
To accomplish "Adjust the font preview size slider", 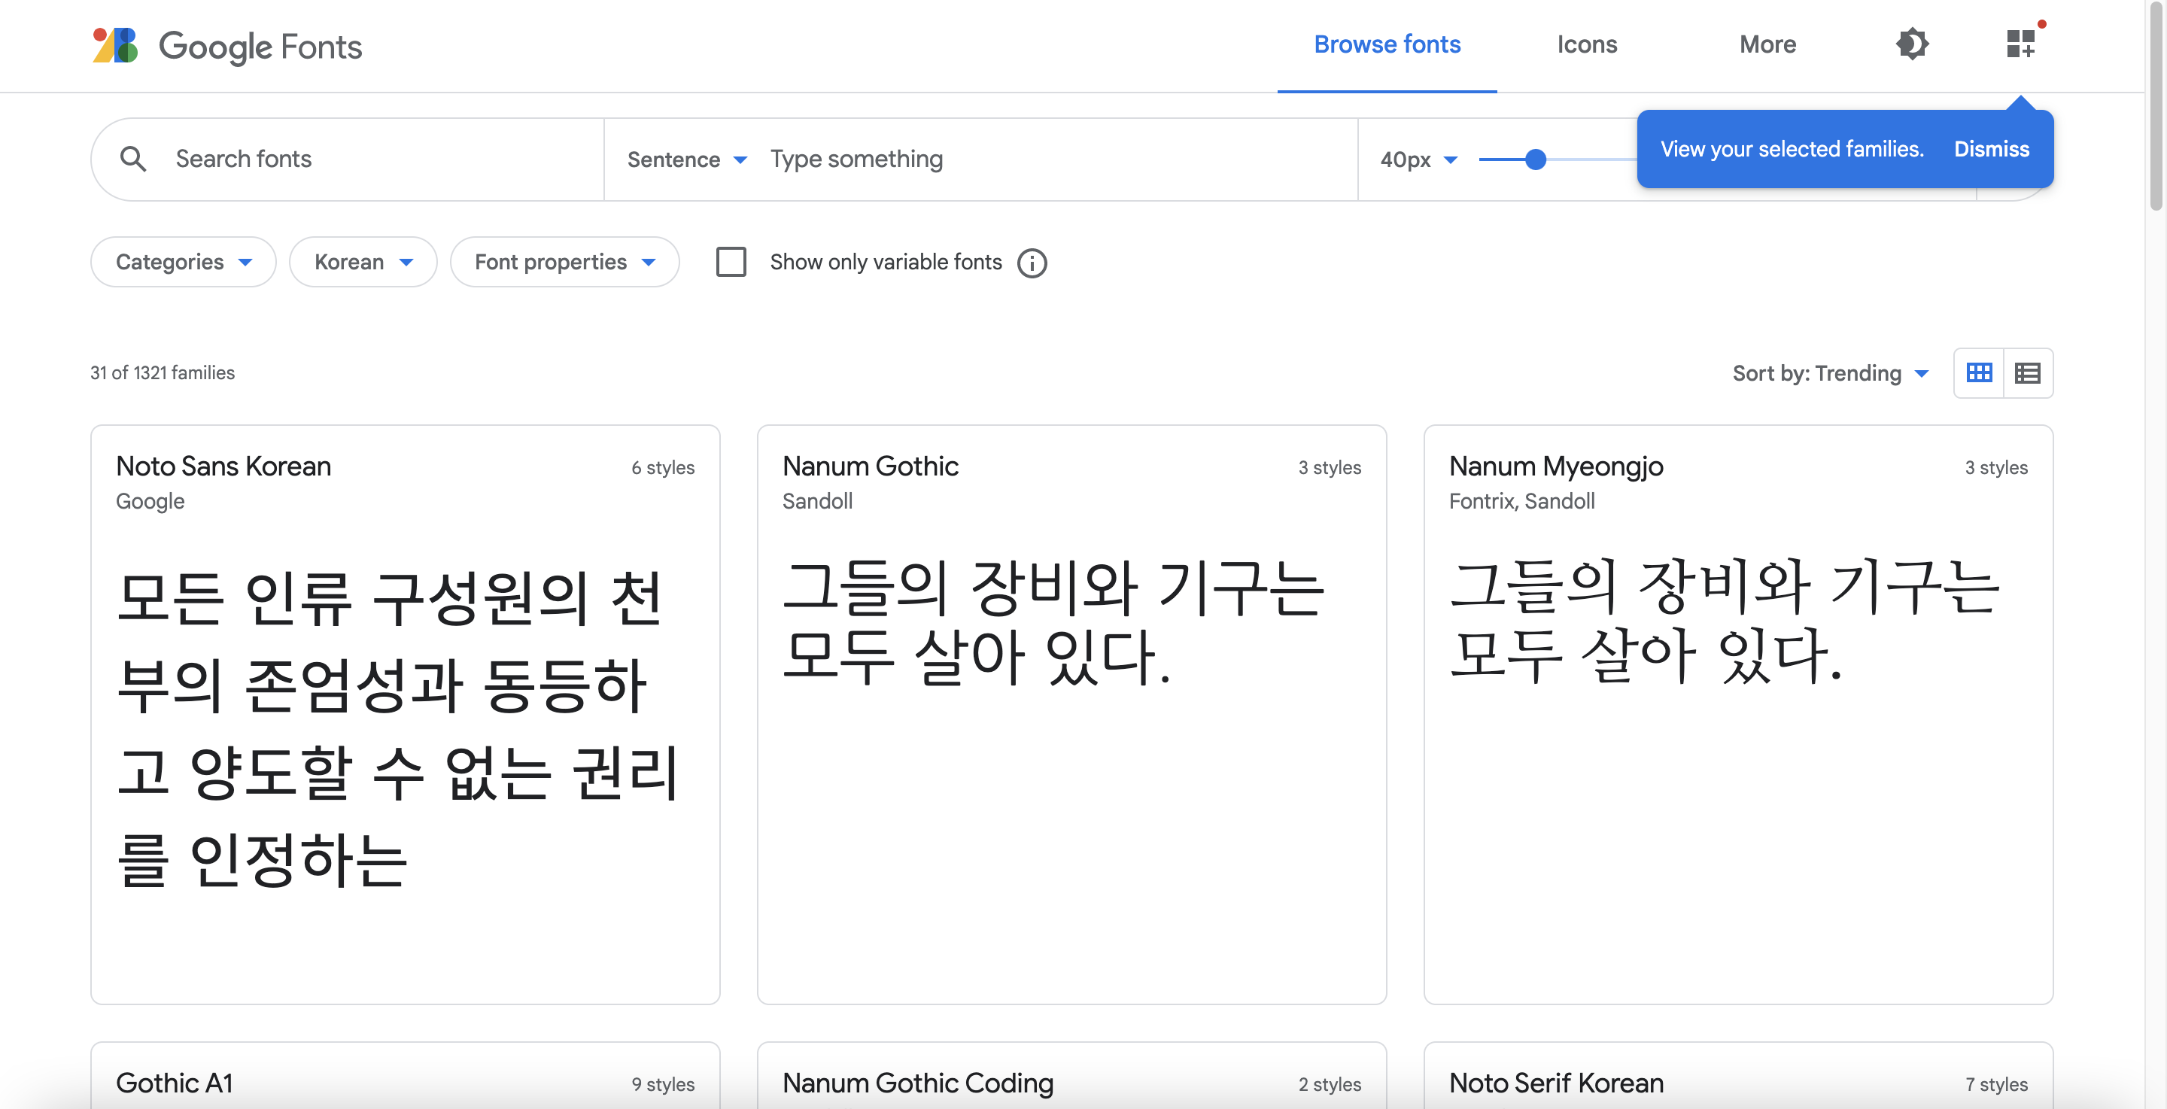I will pos(1535,159).
